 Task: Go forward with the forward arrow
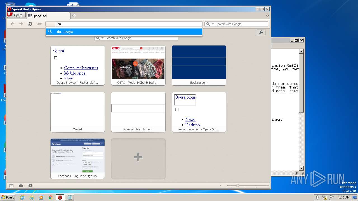coord(21,24)
